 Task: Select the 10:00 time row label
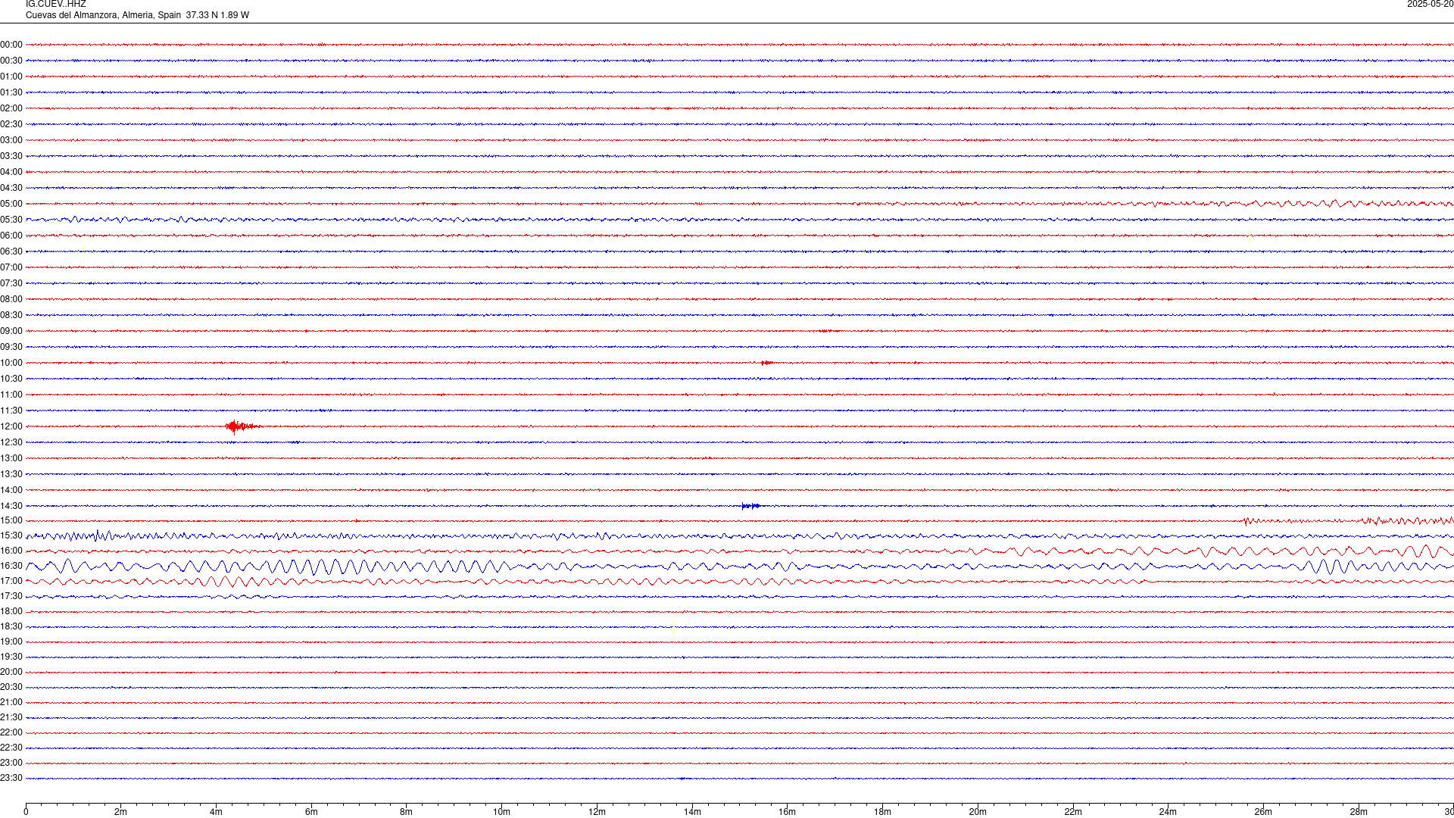point(11,363)
